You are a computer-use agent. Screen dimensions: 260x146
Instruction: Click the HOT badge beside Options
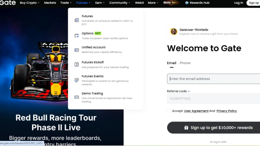pyautogui.click(x=98, y=33)
